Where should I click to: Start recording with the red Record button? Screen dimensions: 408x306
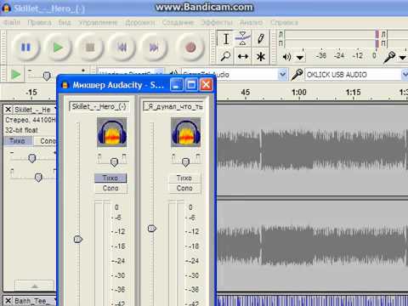(190, 48)
